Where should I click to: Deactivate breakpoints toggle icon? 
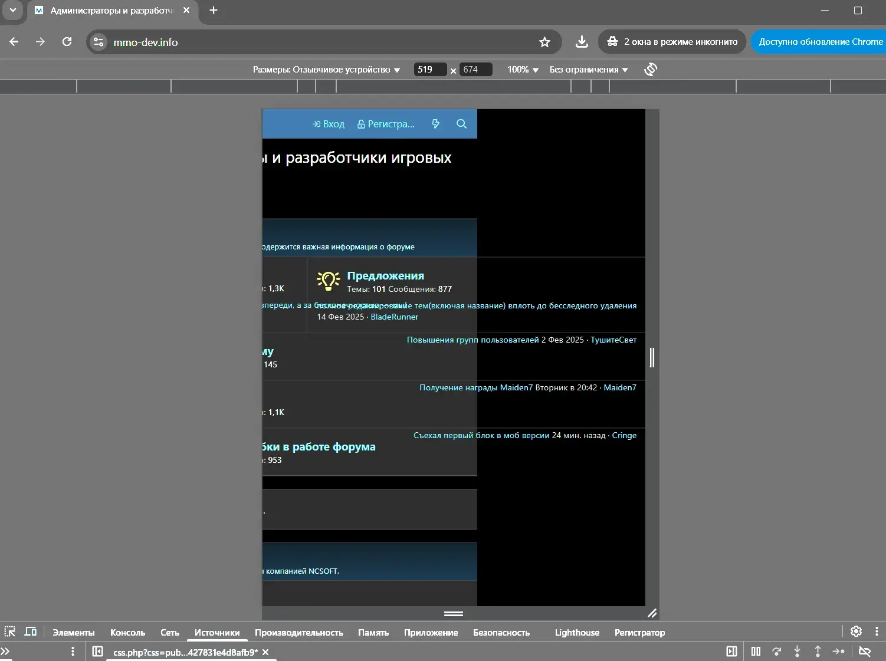pos(865,652)
